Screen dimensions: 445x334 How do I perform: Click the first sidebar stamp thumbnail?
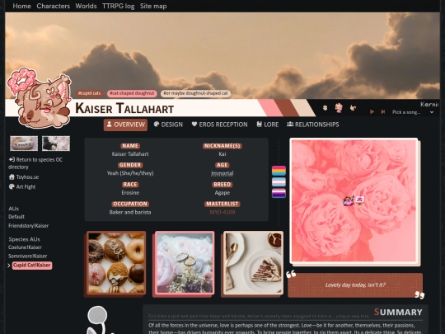tap(24, 143)
